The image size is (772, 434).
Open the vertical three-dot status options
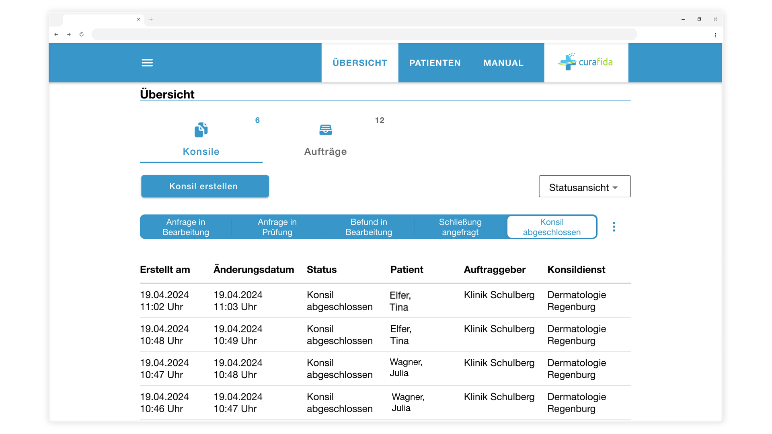click(x=614, y=227)
